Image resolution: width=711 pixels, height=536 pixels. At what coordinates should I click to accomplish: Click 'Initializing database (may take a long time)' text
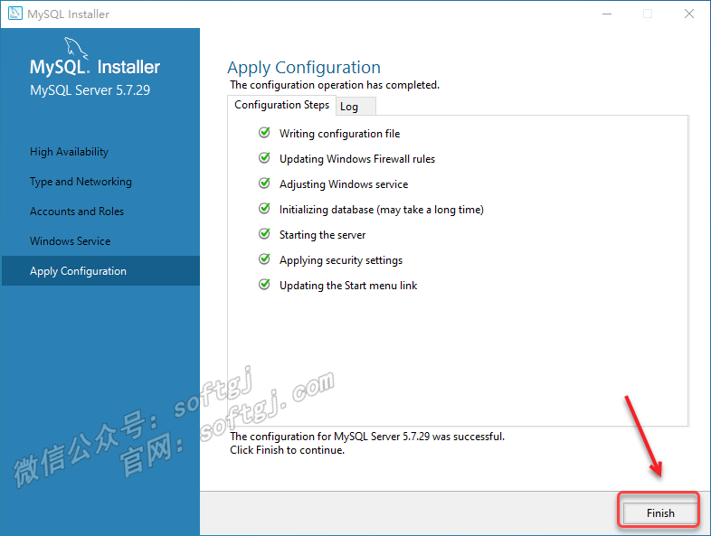[x=382, y=210]
